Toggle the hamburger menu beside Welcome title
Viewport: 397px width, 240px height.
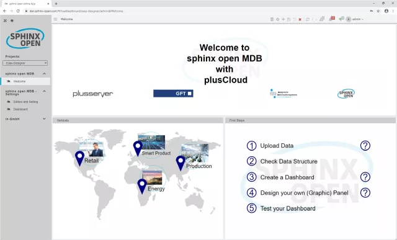55,19
